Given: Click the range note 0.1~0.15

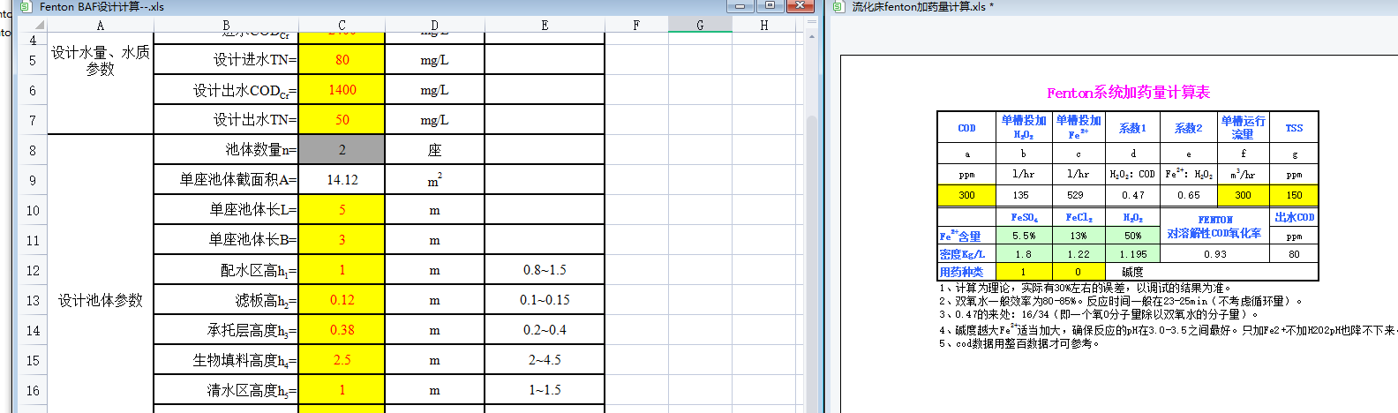Looking at the screenshot, I should point(545,300).
